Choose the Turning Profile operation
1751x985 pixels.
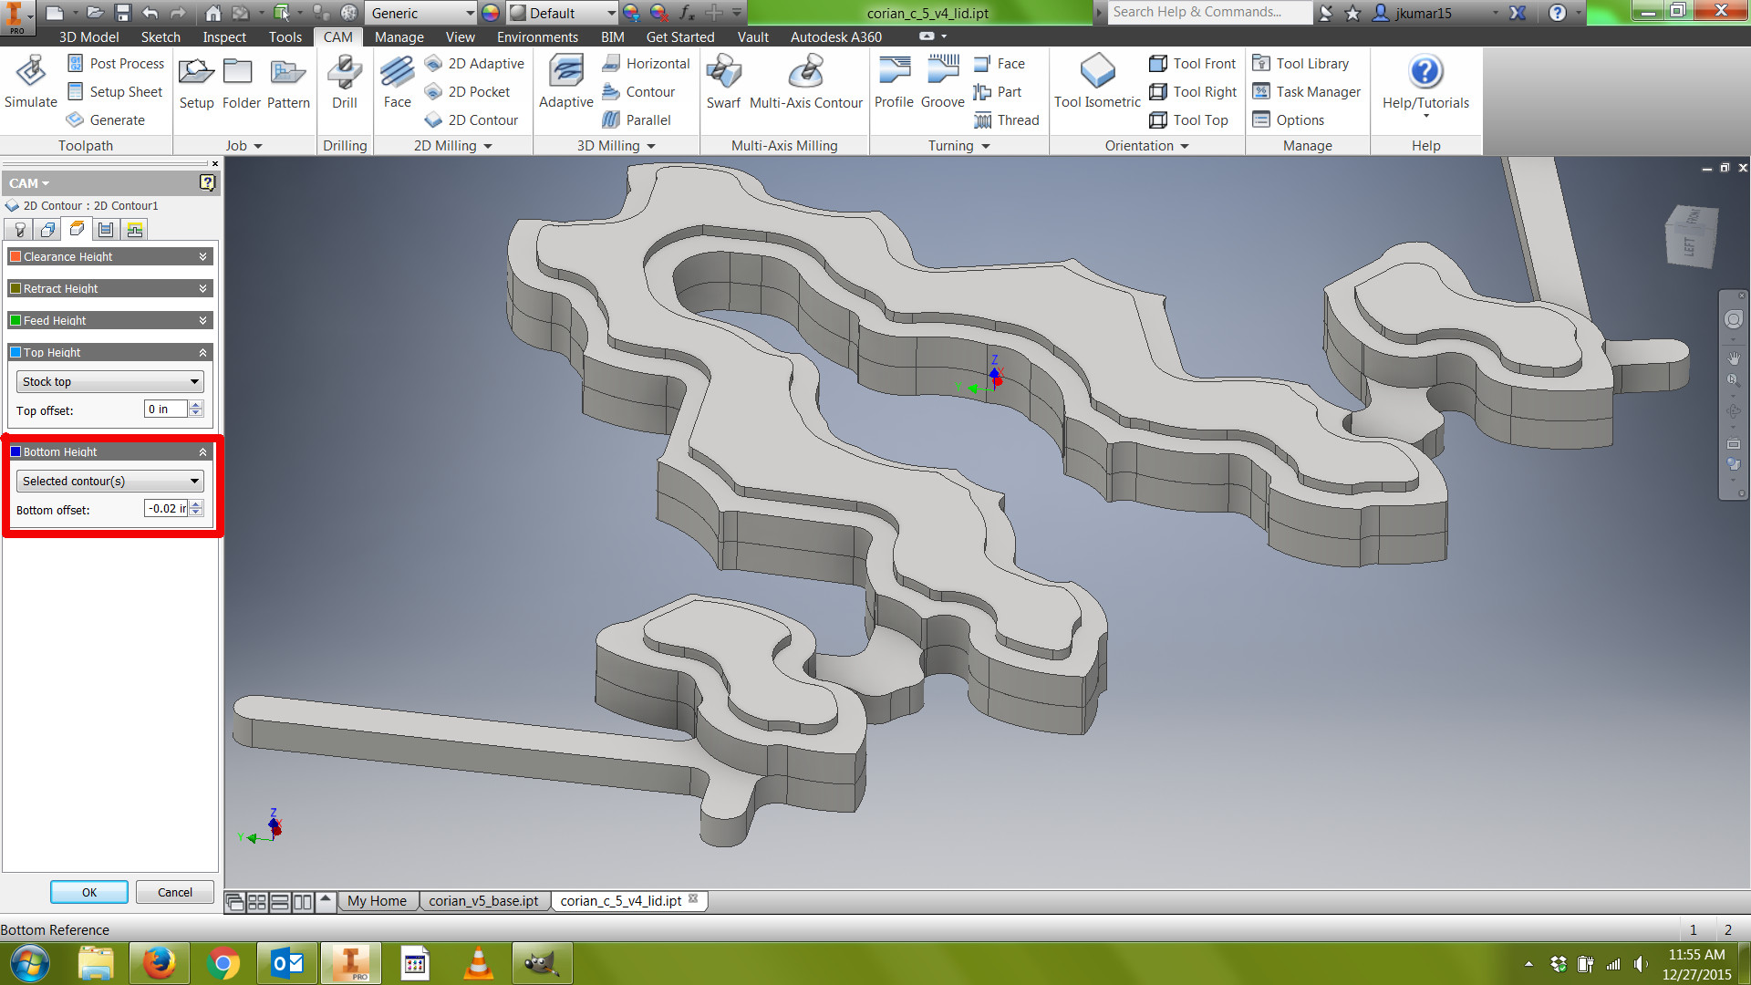click(894, 82)
